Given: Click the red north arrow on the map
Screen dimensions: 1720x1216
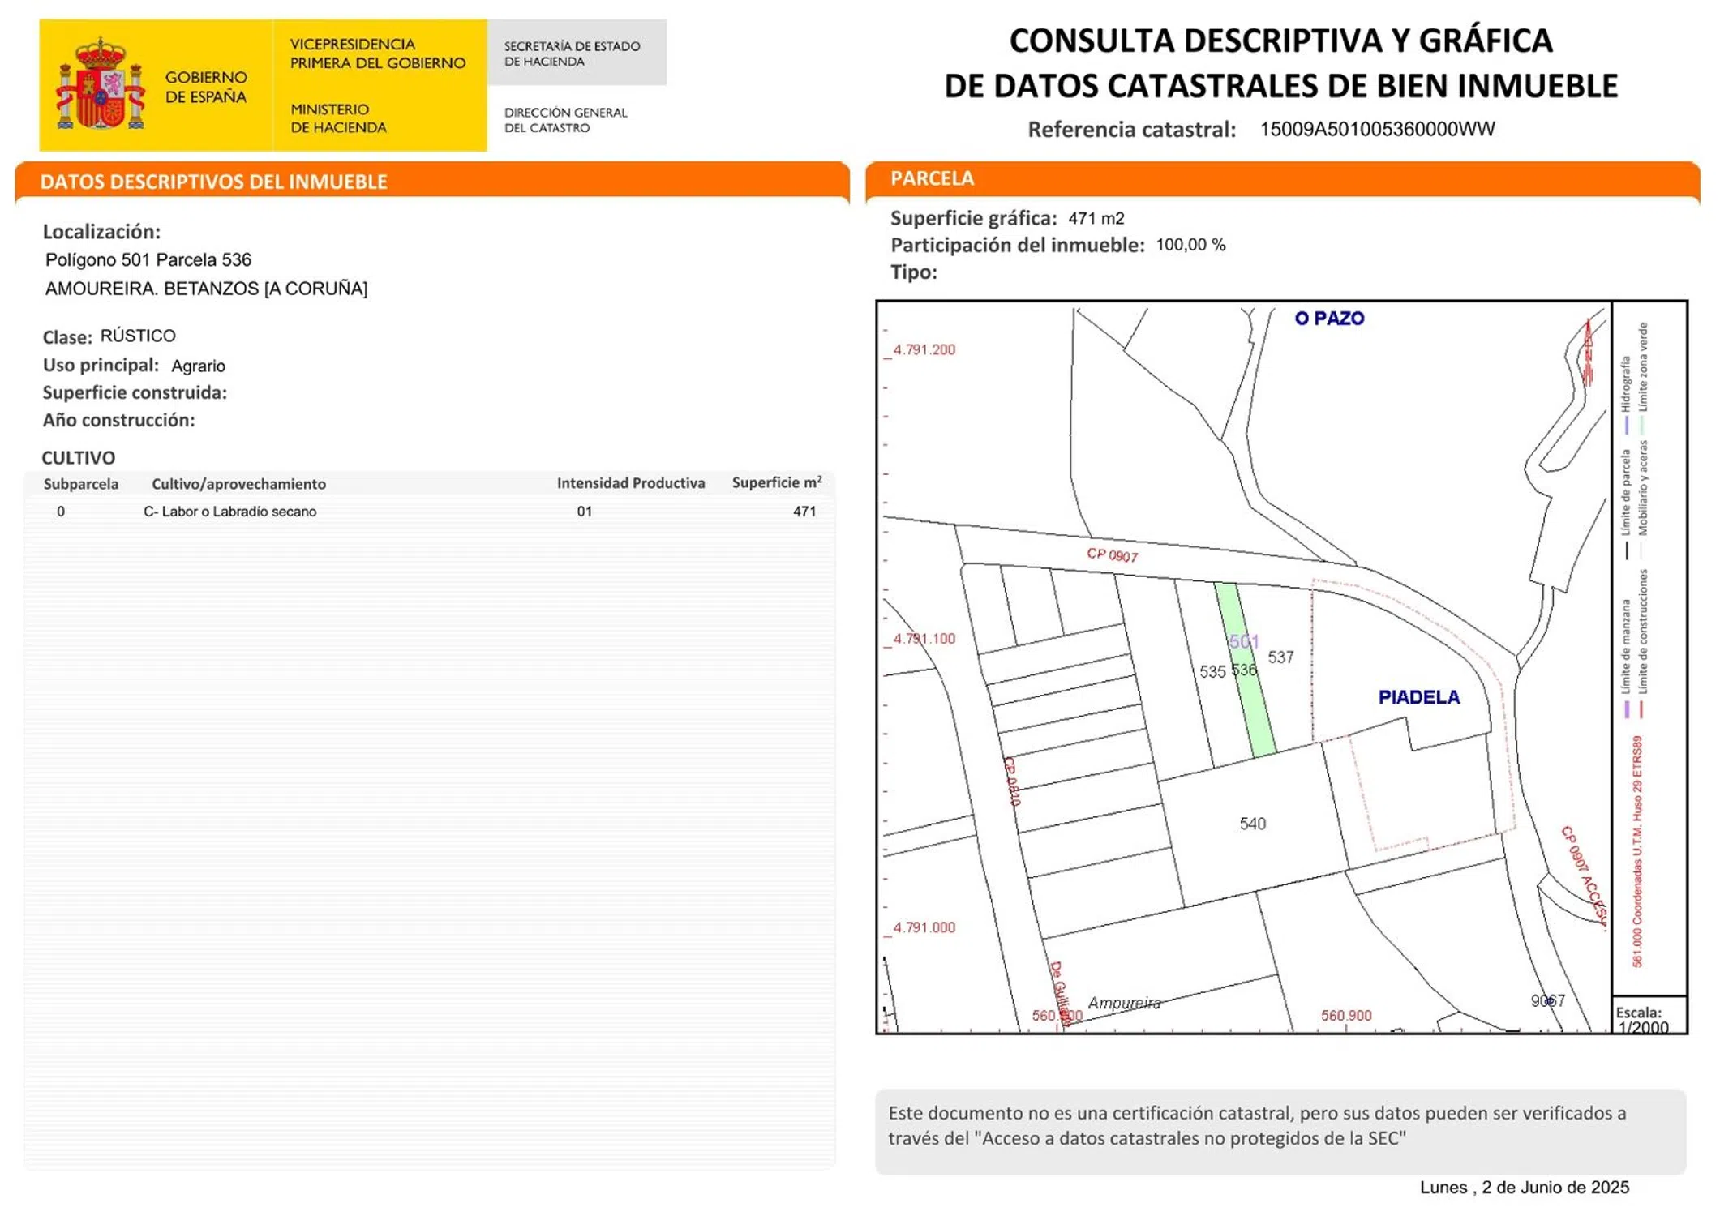Looking at the screenshot, I should 1587,353.
